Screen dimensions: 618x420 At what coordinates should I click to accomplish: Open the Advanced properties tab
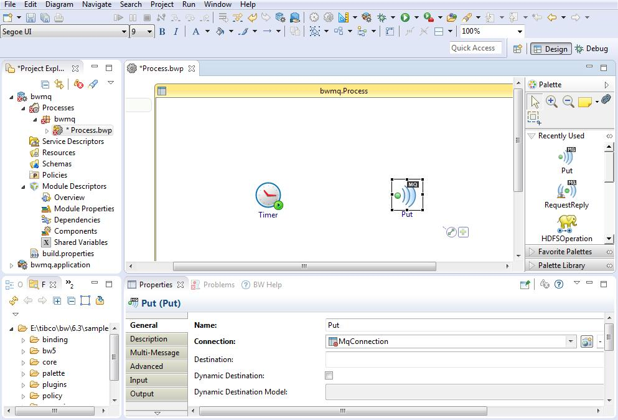click(x=156, y=366)
